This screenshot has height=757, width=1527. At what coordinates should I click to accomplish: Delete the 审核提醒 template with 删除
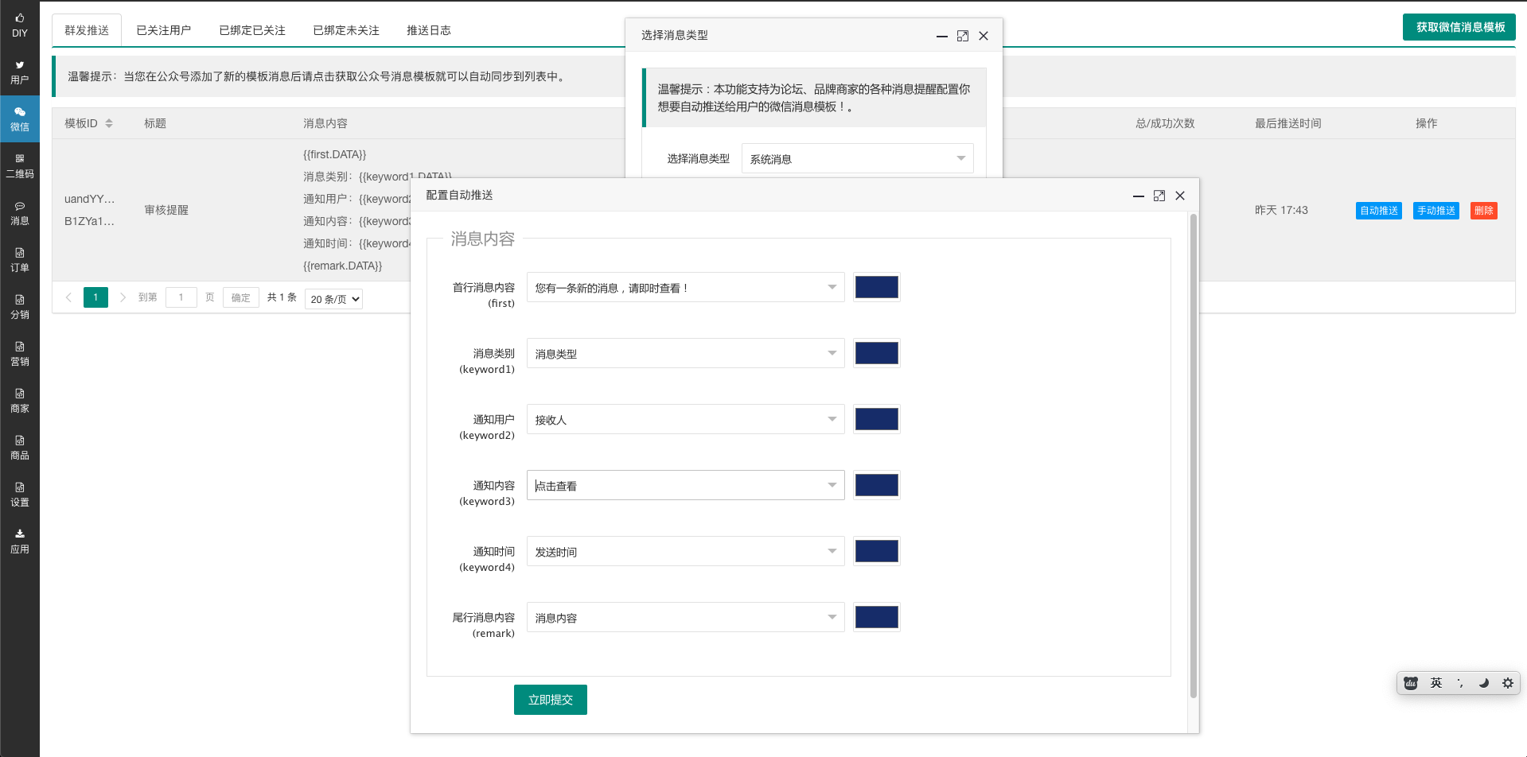[x=1484, y=211]
